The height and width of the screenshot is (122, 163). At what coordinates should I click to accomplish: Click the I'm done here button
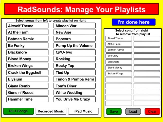click(x=134, y=22)
